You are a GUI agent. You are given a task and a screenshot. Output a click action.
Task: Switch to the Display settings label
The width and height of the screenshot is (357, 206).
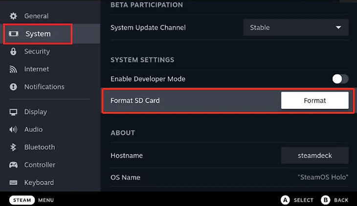(x=36, y=112)
